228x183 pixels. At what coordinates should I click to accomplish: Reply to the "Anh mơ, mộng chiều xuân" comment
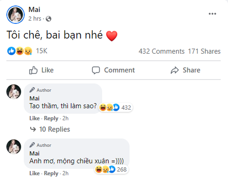tap(51, 173)
